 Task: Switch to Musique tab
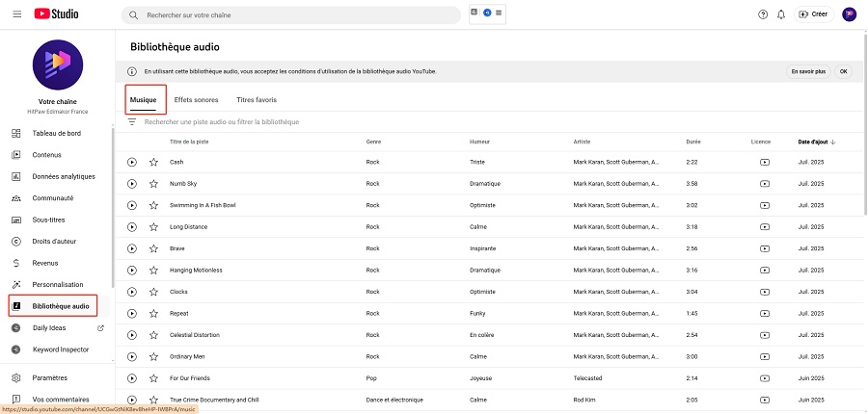click(143, 100)
